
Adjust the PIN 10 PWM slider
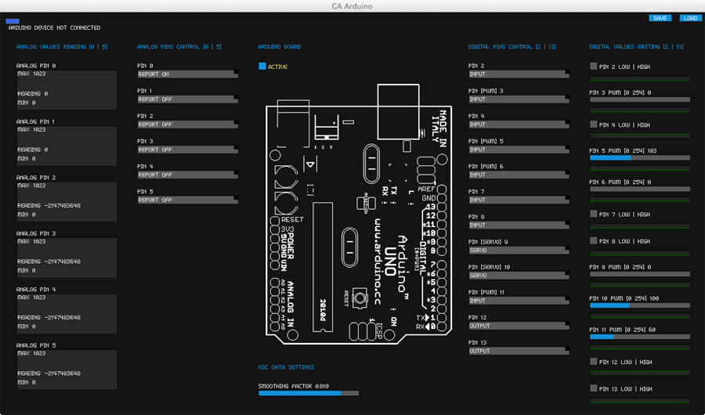pos(640,305)
